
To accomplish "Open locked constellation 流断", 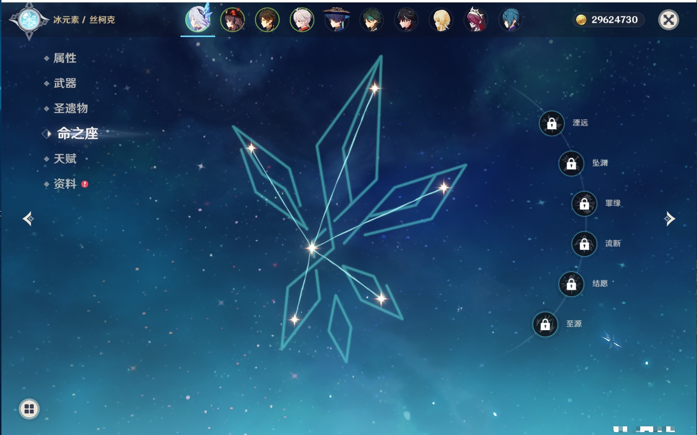I will tap(584, 244).
